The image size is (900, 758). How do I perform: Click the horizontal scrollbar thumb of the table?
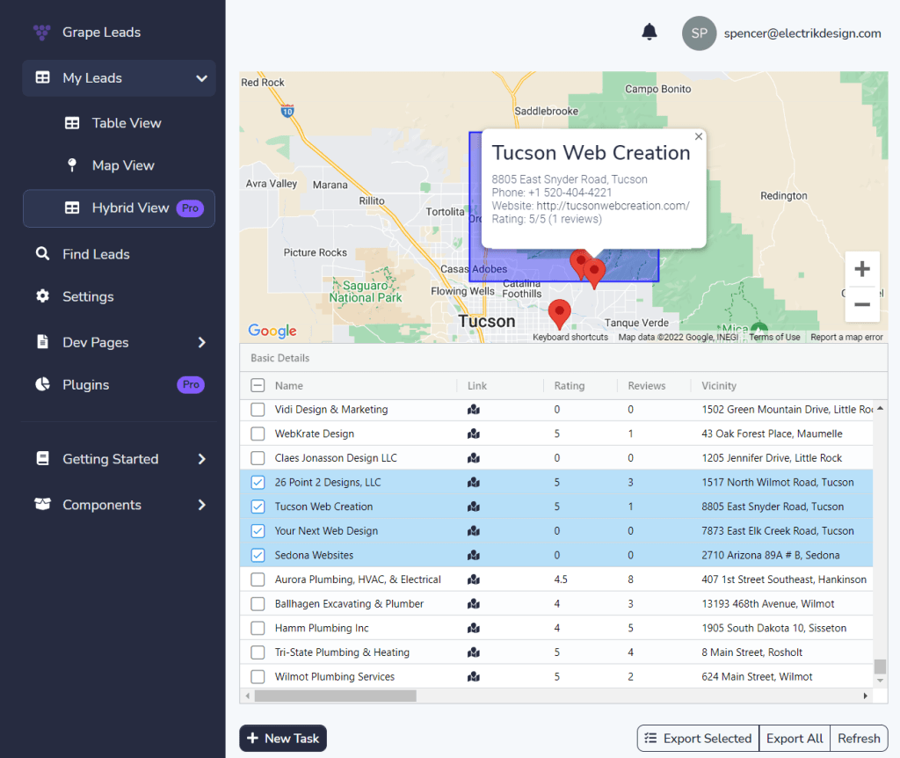point(336,696)
